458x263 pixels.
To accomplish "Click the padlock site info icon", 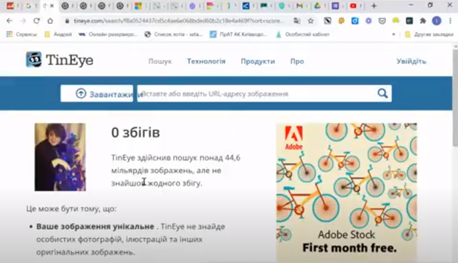I will click(x=67, y=21).
